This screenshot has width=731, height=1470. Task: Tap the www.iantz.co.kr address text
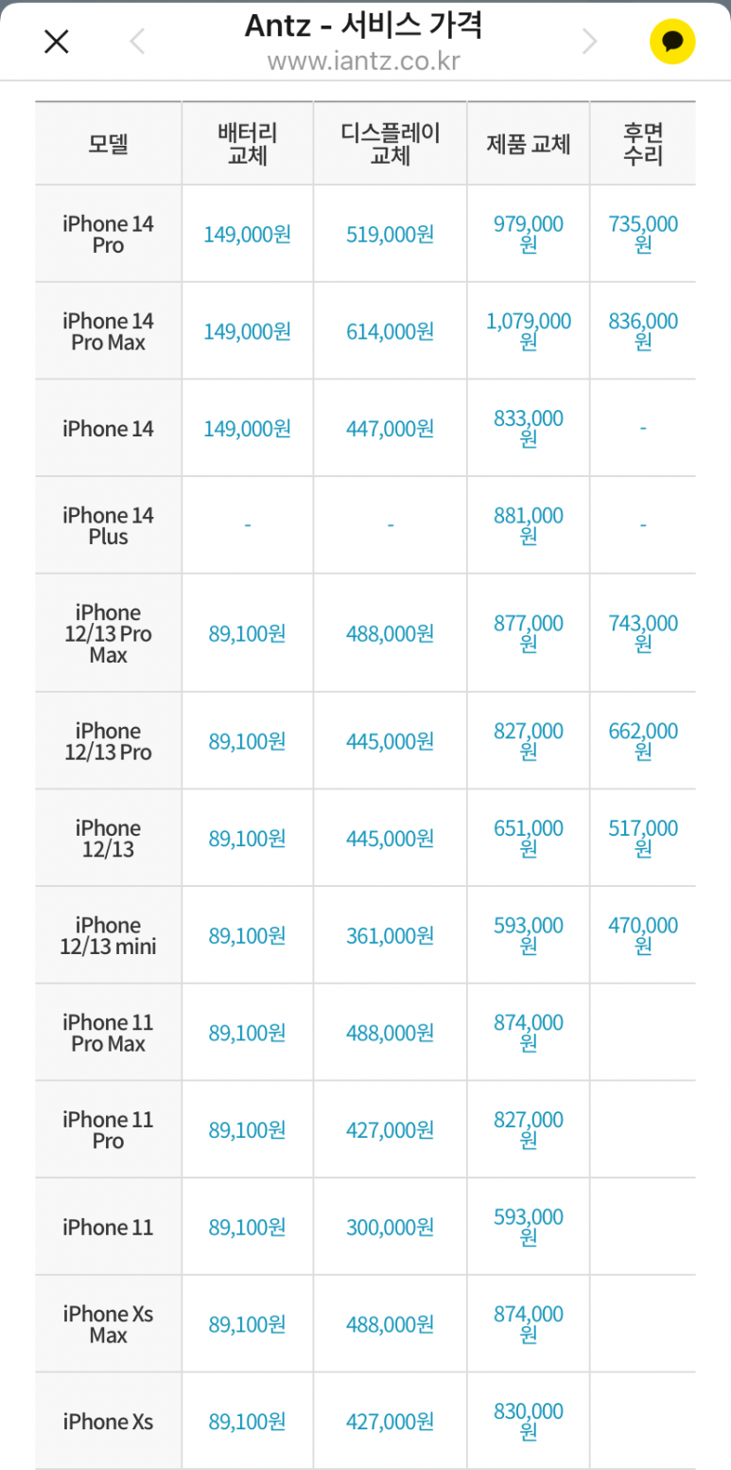coord(363,62)
